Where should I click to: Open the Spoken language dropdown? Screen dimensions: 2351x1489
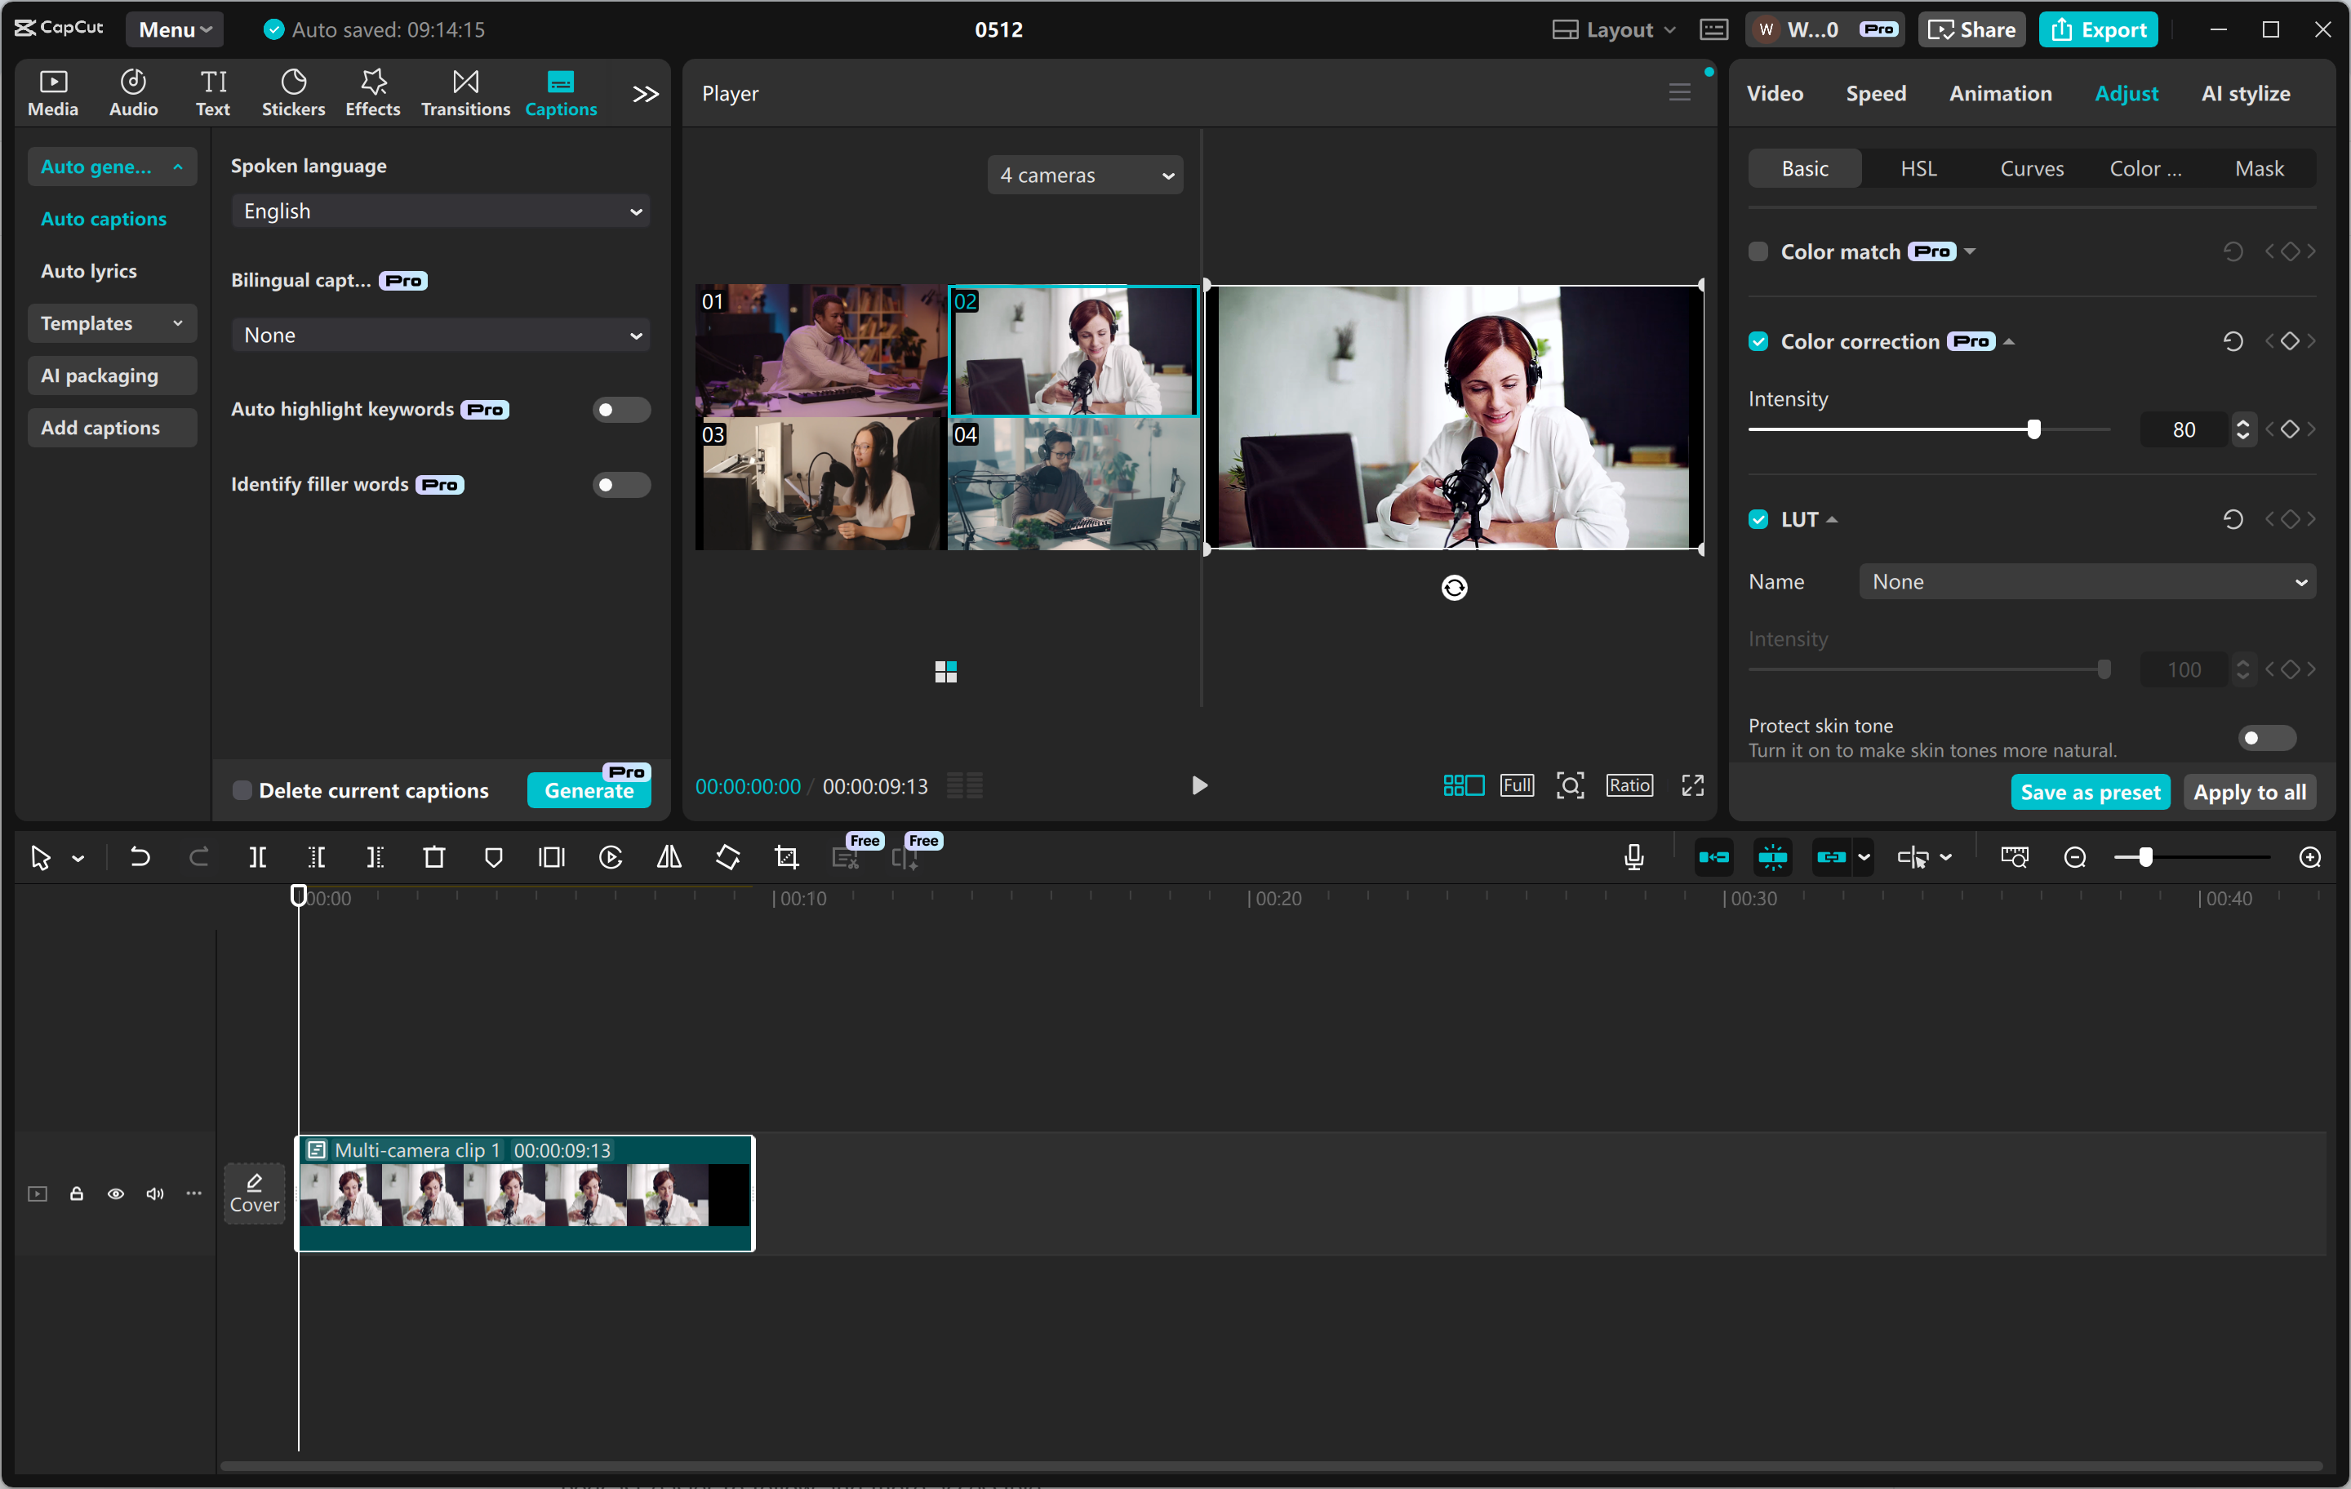(440, 210)
